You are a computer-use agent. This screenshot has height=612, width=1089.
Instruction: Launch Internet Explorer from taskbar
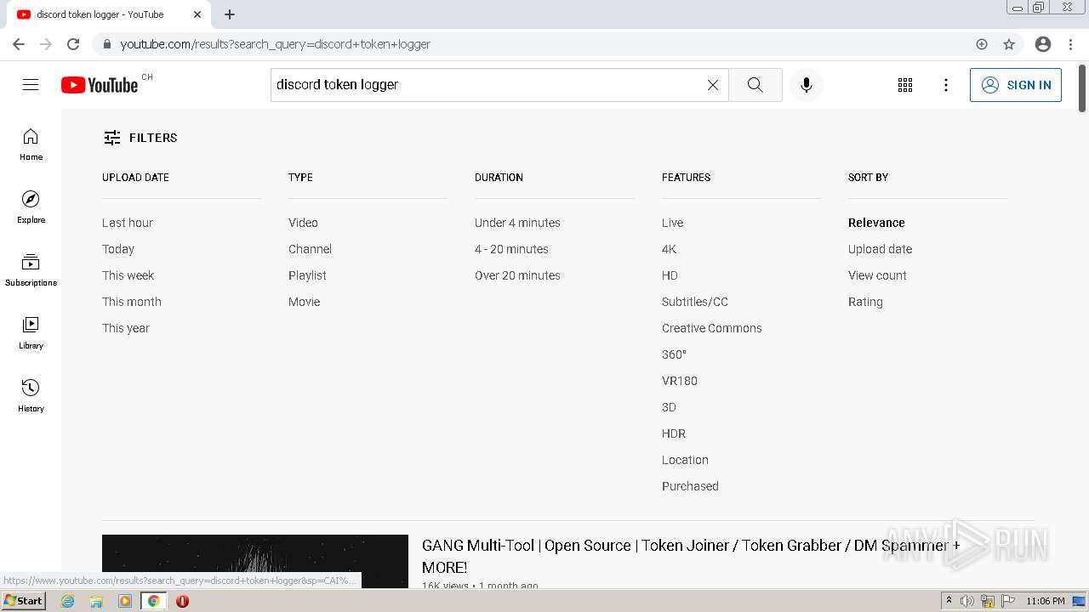[68, 601]
